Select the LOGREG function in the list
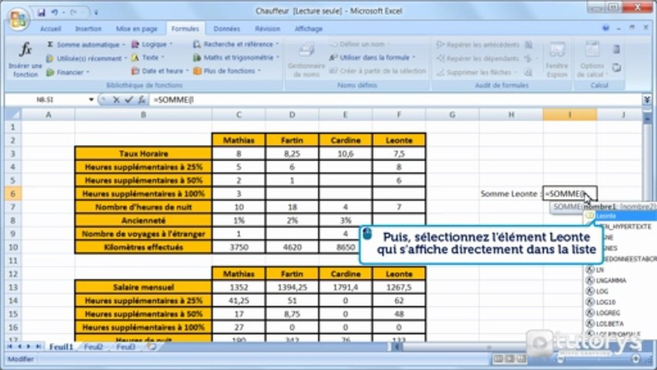The height and width of the screenshot is (370, 657). [608, 313]
